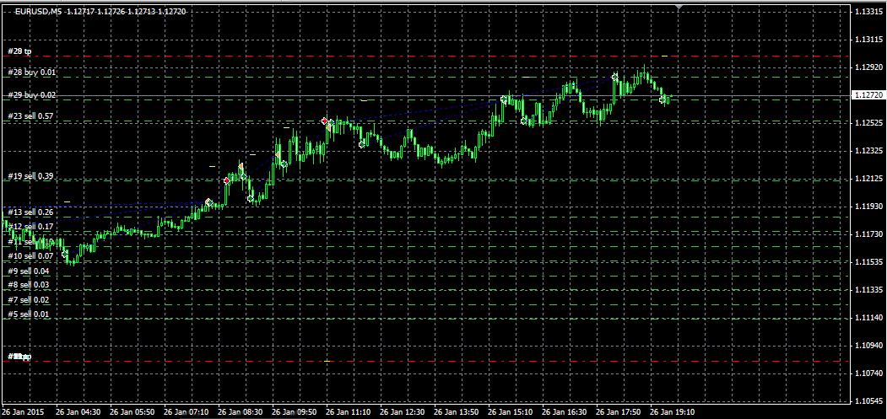Click the 1.10940 price scale value
The height and width of the screenshot is (419, 887).
coord(868,346)
